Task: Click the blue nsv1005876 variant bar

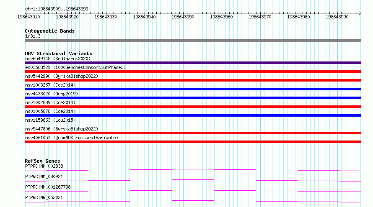Action: (x=193, y=115)
